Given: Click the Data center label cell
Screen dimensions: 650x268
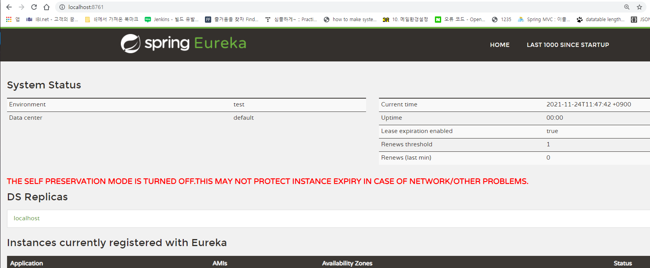Looking at the screenshot, I should point(26,118).
